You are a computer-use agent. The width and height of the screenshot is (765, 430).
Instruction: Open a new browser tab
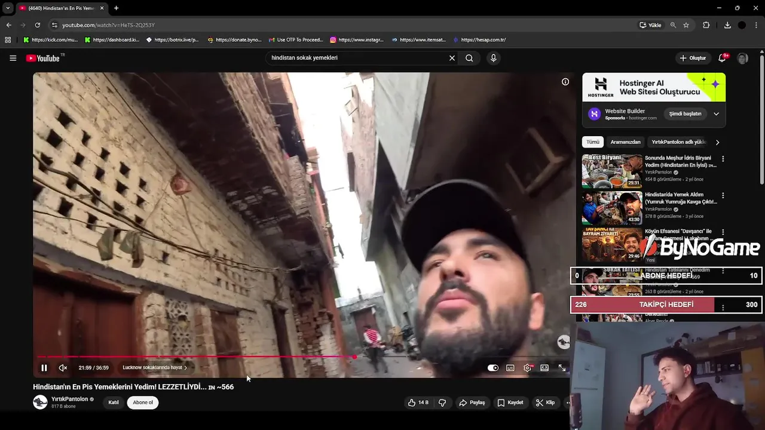[x=116, y=8]
